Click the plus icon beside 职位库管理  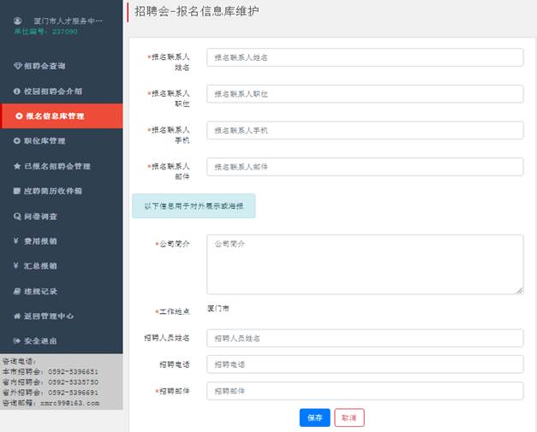[17, 140]
